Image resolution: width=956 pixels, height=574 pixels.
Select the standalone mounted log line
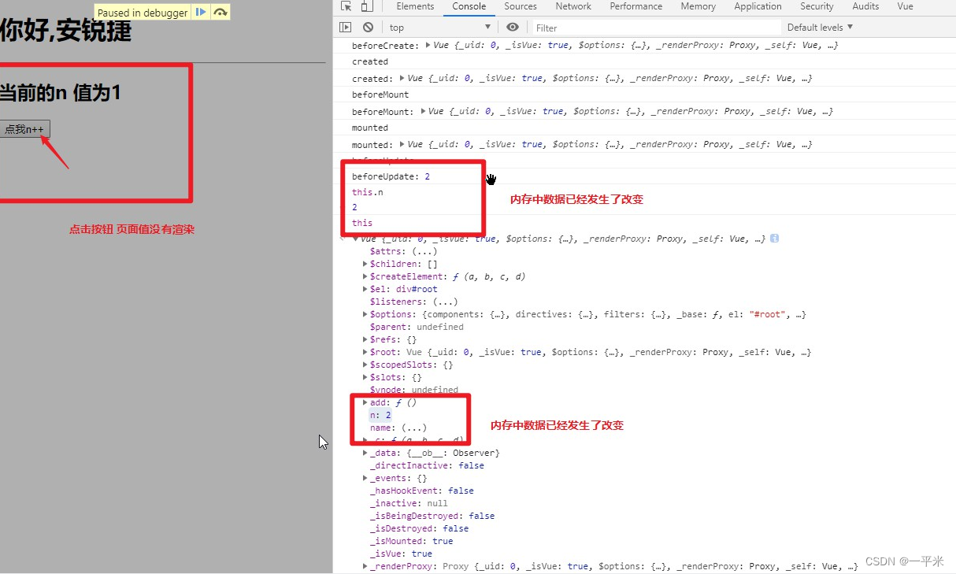click(x=370, y=128)
